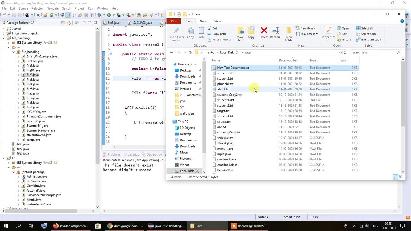
Task: Select rename1.java in Package Explorer
Action: [35, 121]
